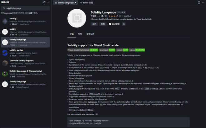Click the extension settings gear icon

pyautogui.click(x=124, y=24)
